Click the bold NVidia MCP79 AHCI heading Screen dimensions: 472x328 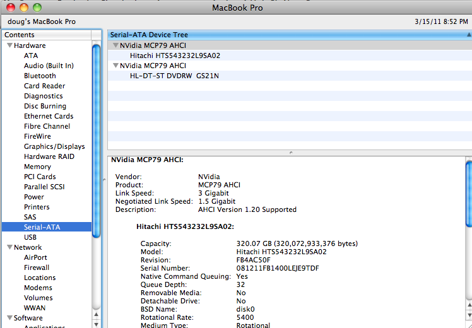pyautogui.click(x=147, y=160)
